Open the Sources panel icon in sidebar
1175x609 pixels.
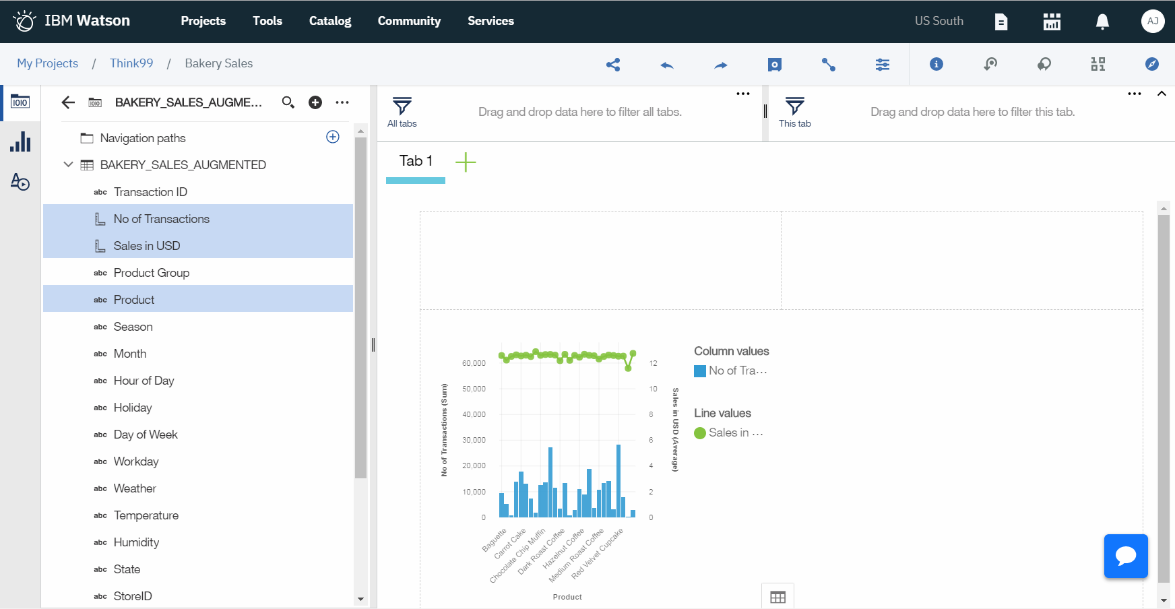21,102
